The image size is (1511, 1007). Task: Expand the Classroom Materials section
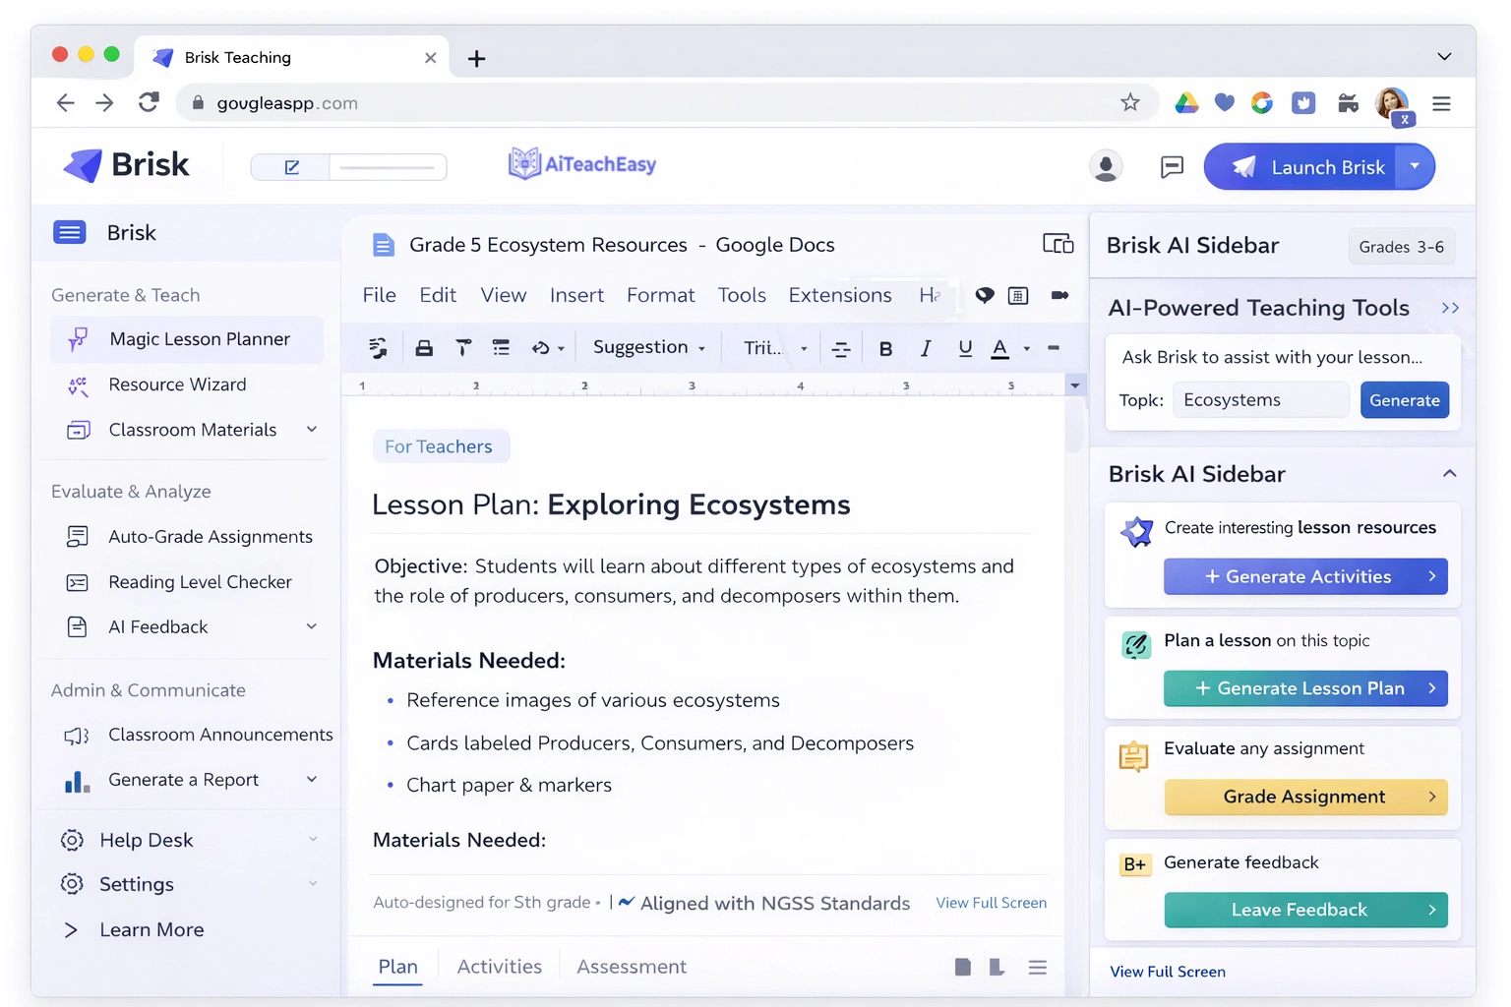[x=312, y=430]
